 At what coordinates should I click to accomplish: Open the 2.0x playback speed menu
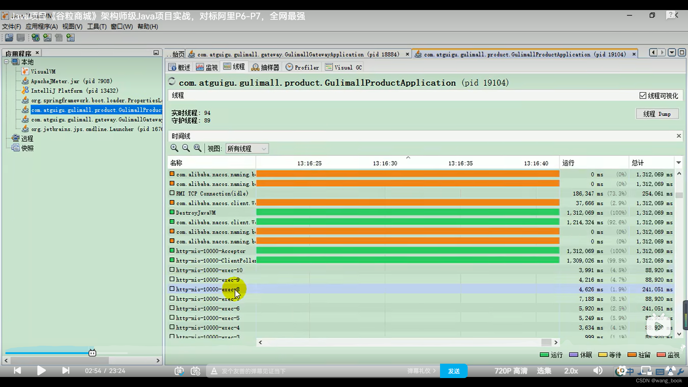click(x=571, y=371)
